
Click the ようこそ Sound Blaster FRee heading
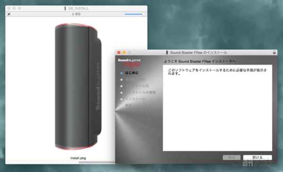click(x=200, y=62)
